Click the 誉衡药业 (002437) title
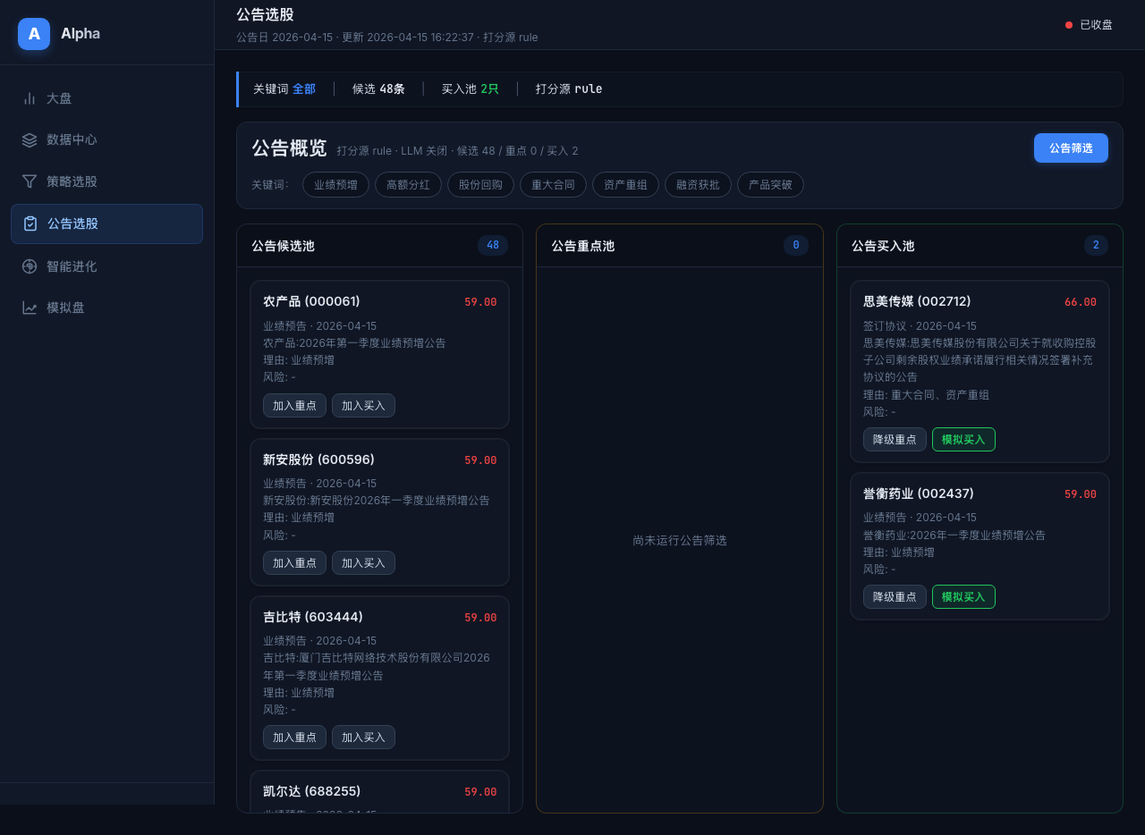This screenshot has height=835, width=1145. pos(919,493)
